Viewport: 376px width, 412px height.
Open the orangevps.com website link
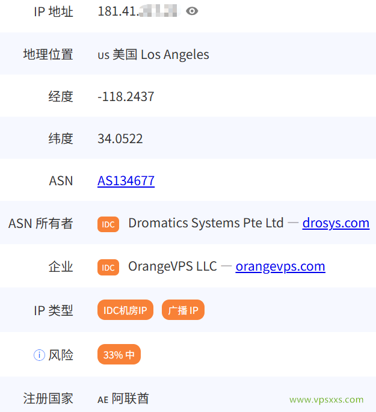[280, 266]
